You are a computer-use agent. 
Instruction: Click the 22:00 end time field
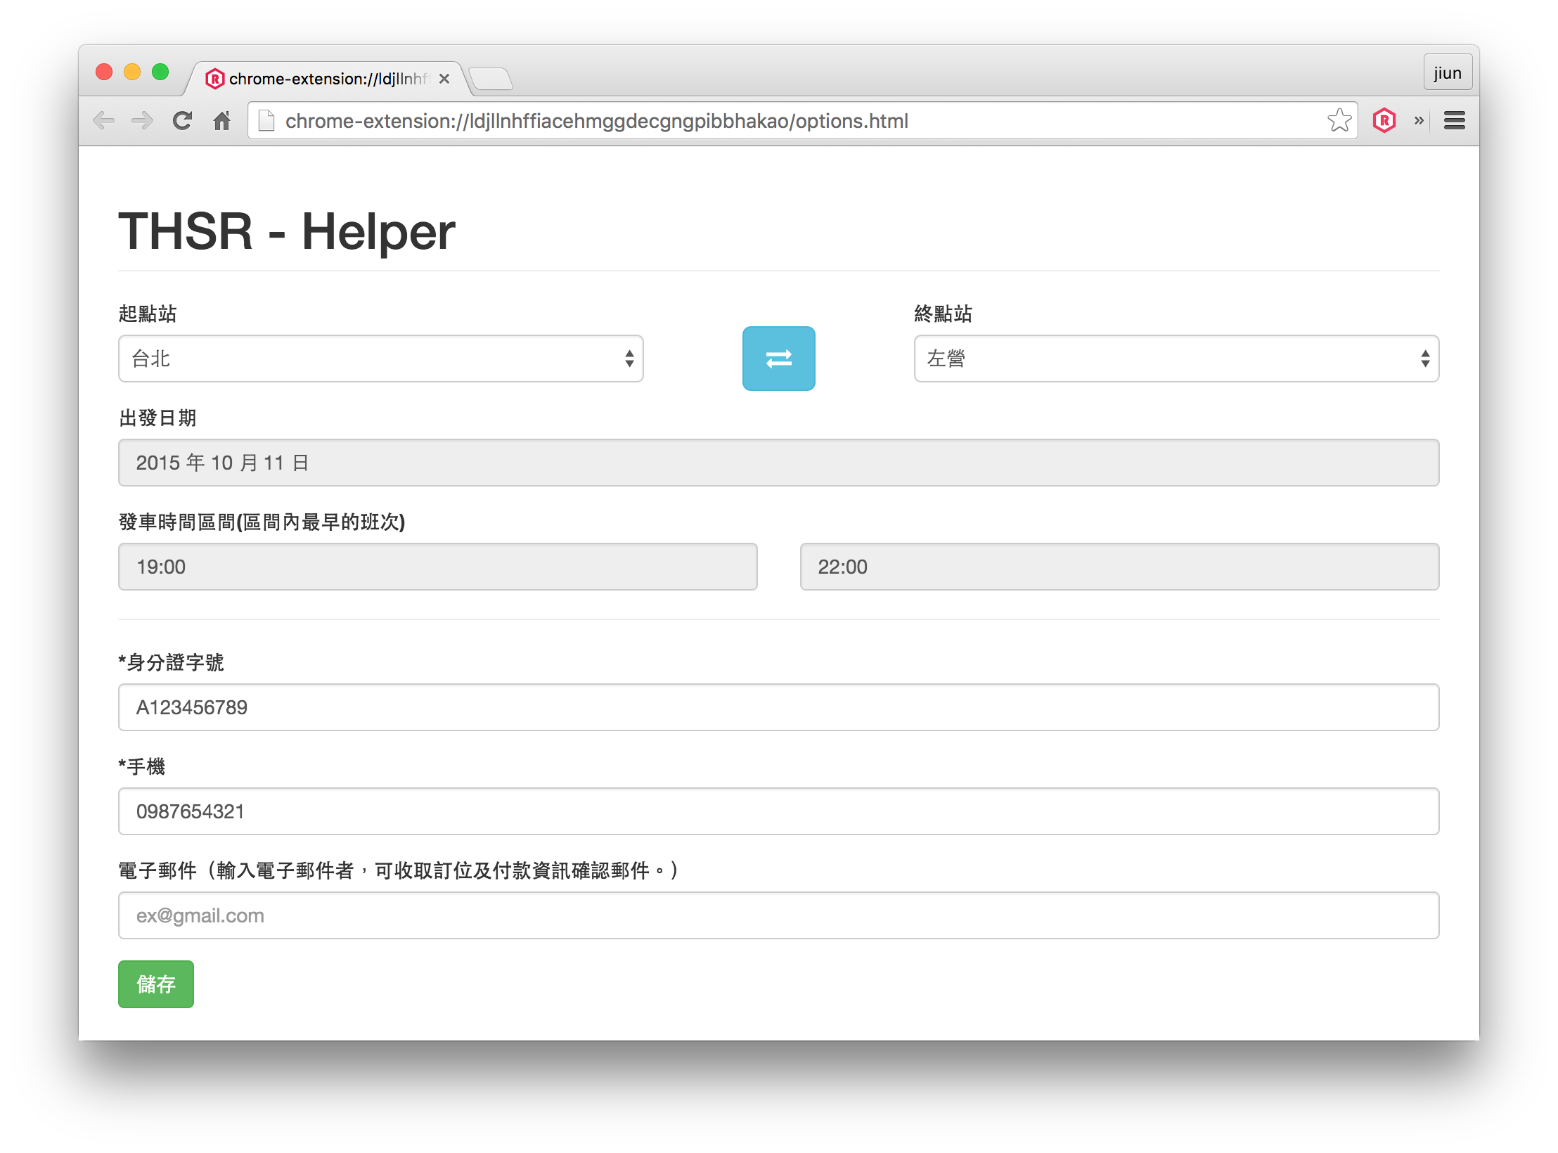click(x=1119, y=567)
